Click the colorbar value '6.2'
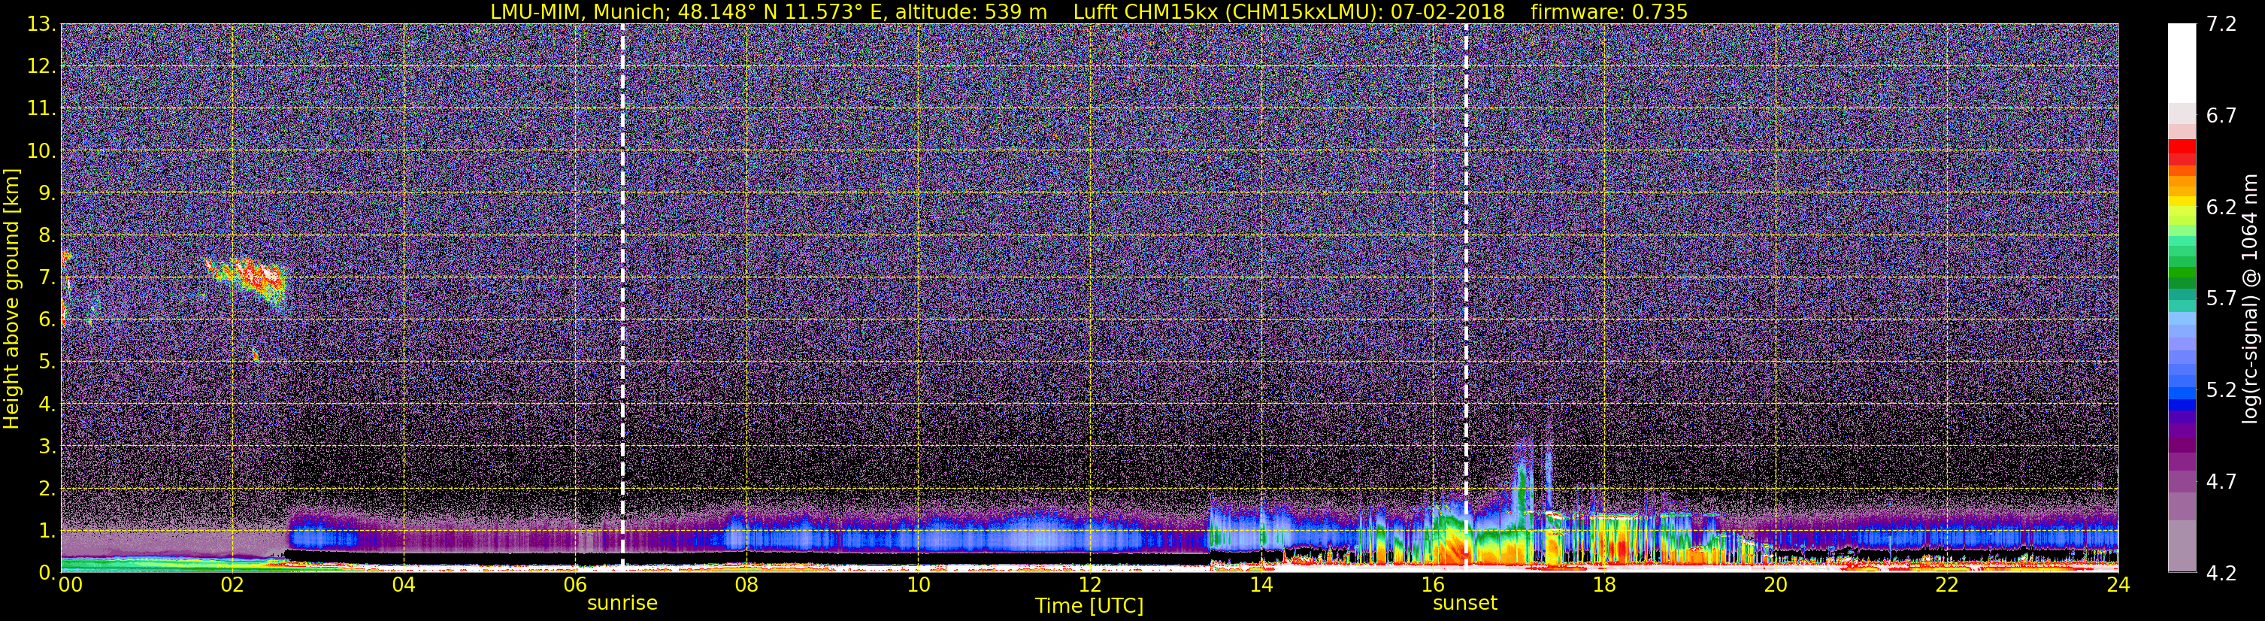The image size is (2265, 621). coord(2221,208)
